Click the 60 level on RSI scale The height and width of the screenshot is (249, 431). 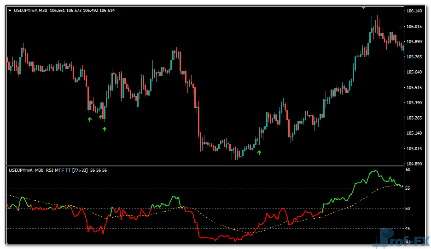pos(408,170)
